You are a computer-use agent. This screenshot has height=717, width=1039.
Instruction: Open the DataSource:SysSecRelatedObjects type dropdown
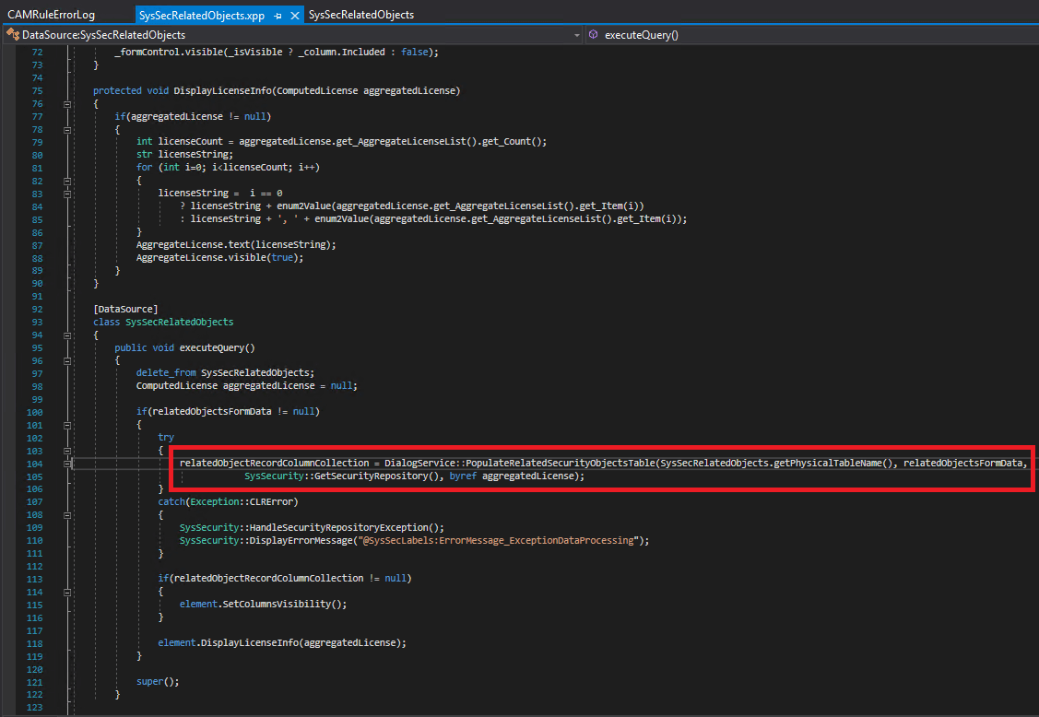click(576, 35)
